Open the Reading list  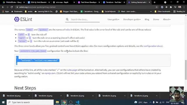(179, 12)
